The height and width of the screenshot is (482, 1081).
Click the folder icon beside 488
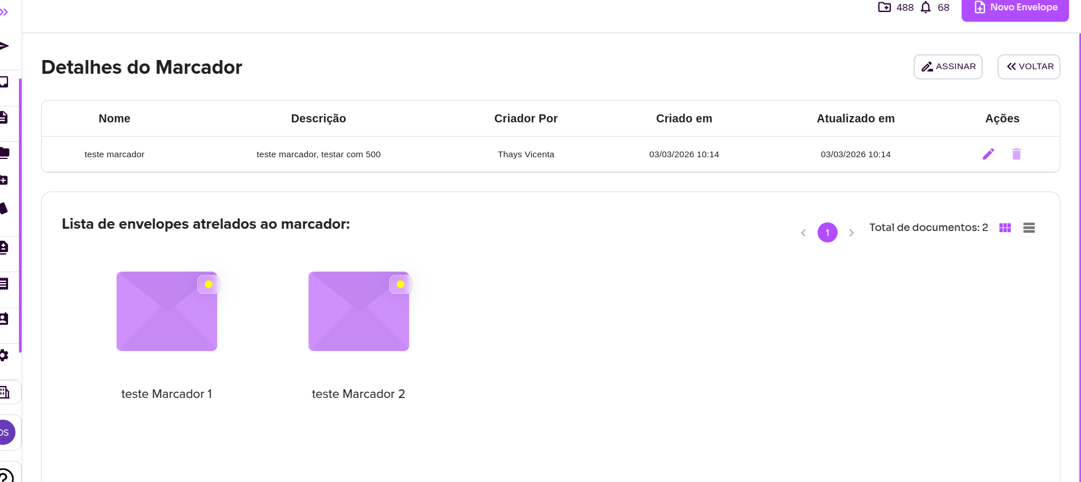pyautogui.click(x=884, y=7)
